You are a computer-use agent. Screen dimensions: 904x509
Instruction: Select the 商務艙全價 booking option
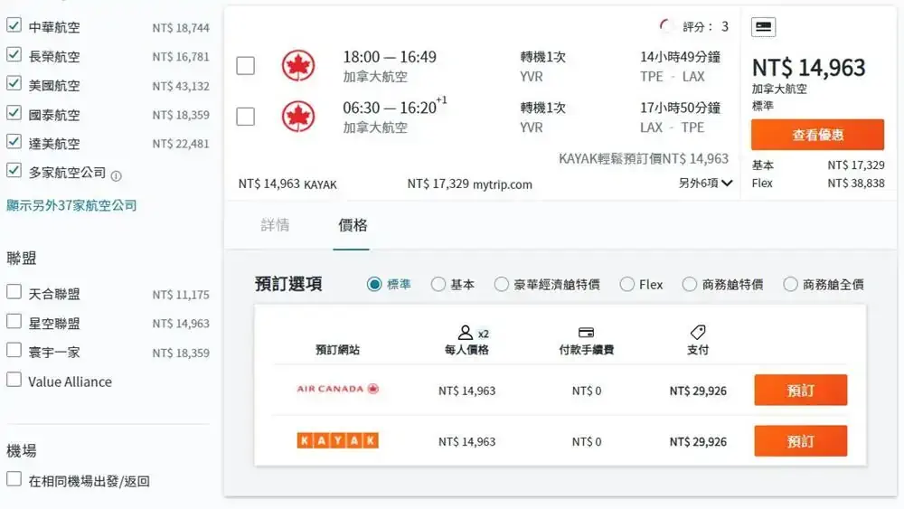[x=790, y=284]
